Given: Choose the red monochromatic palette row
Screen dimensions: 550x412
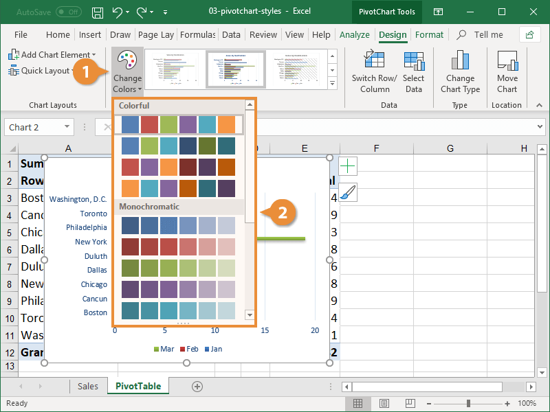Looking at the screenshot, I should tap(179, 247).
